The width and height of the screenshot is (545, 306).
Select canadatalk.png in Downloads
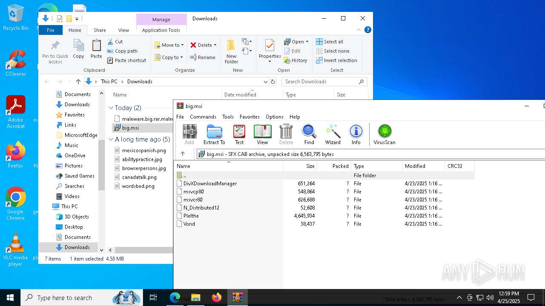(139, 177)
